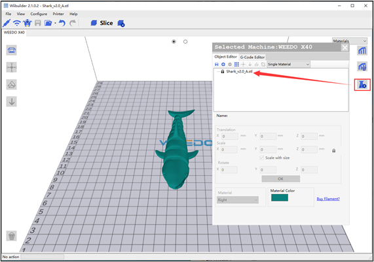
Task: Click the slice settings icon right of Slice
Action: [121, 24]
